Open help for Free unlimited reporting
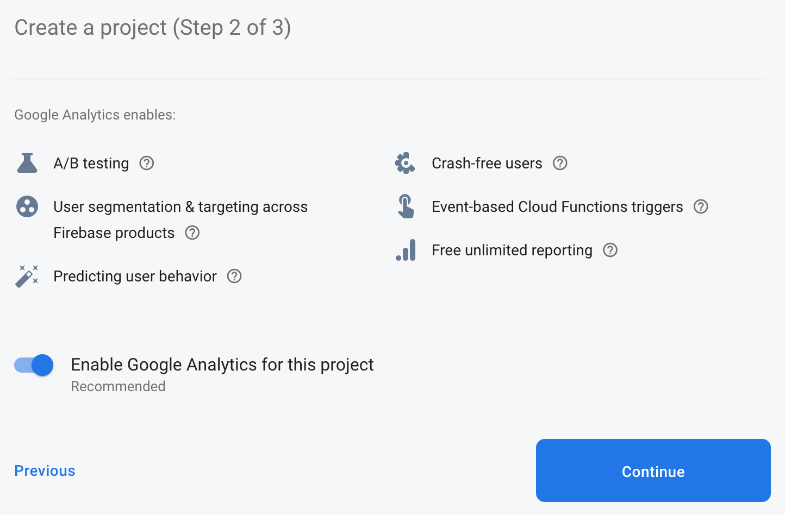 tap(610, 250)
